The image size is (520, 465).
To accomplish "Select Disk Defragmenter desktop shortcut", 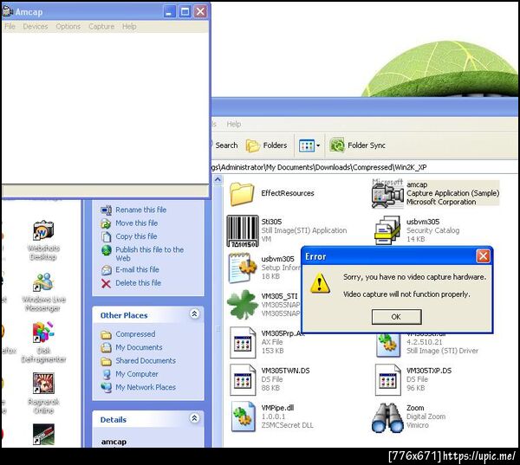I will [x=43, y=342].
